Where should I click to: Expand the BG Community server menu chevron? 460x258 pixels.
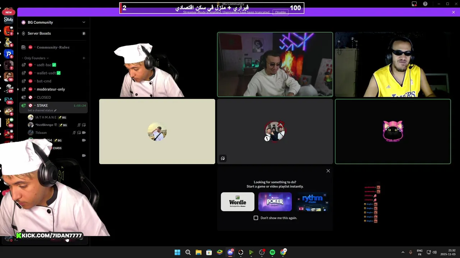click(x=84, y=22)
